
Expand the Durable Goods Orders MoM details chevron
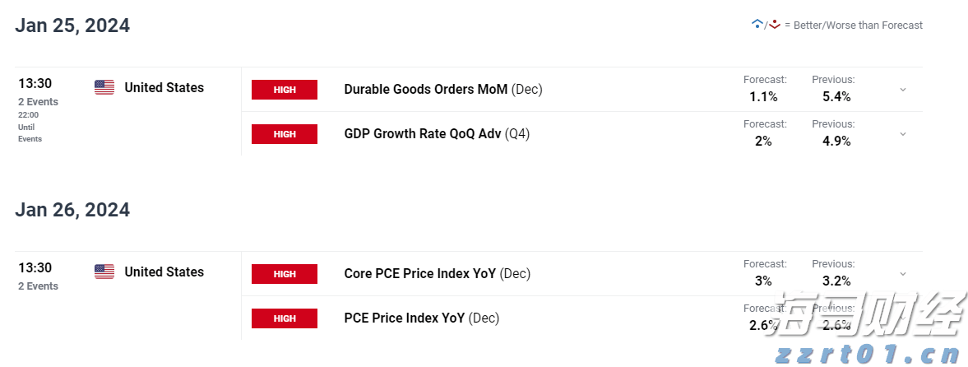(x=903, y=90)
